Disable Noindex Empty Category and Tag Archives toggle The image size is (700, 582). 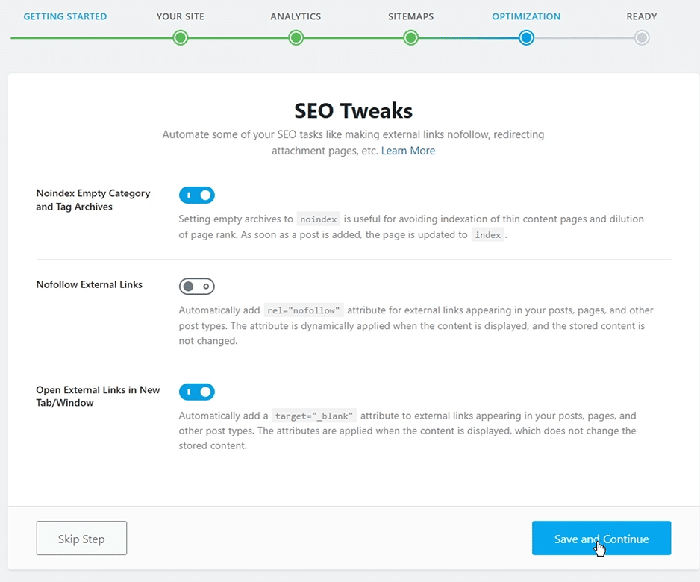(197, 195)
